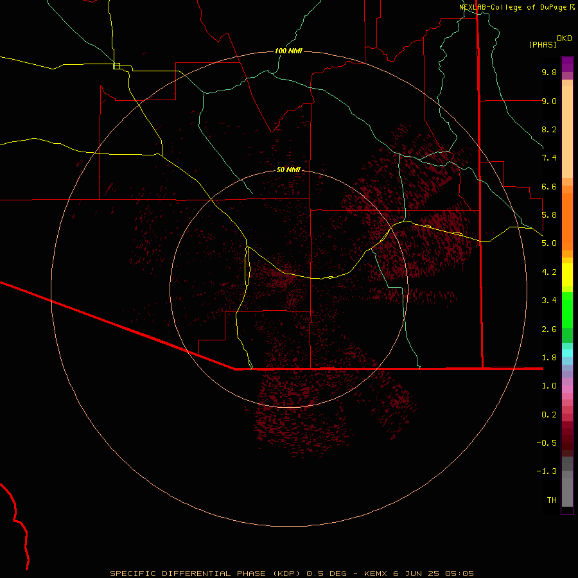The image size is (578, 578).
Task: Click the 2.6 scale value
Action: point(549,329)
